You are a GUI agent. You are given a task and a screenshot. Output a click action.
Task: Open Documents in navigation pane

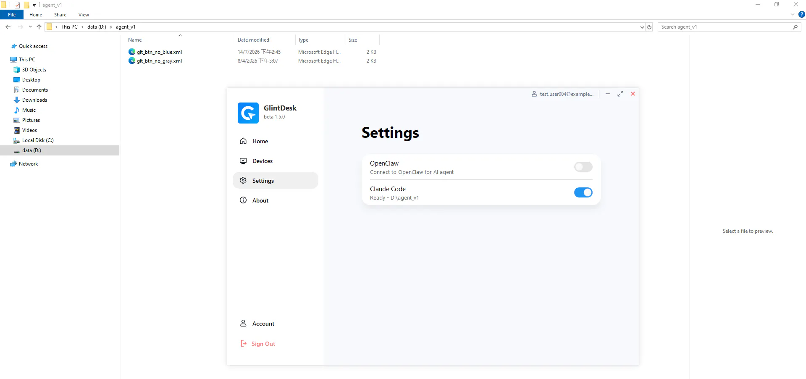point(35,90)
